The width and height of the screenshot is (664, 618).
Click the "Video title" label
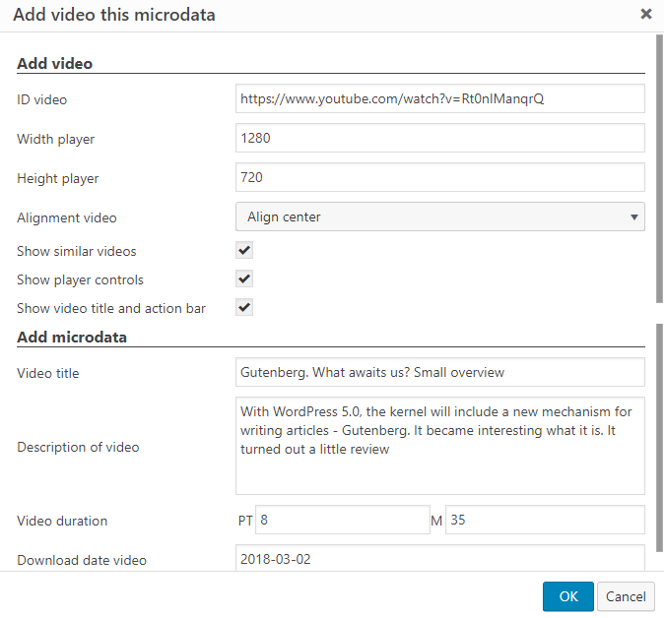tap(48, 374)
